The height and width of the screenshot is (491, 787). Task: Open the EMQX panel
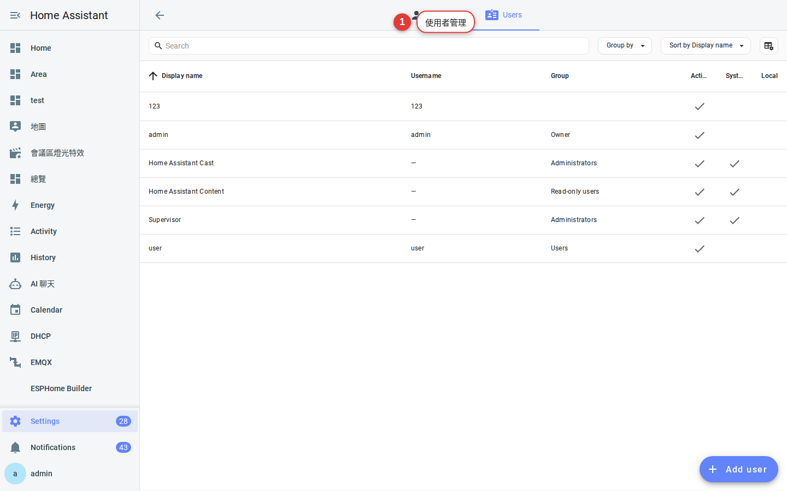click(x=70, y=362)
